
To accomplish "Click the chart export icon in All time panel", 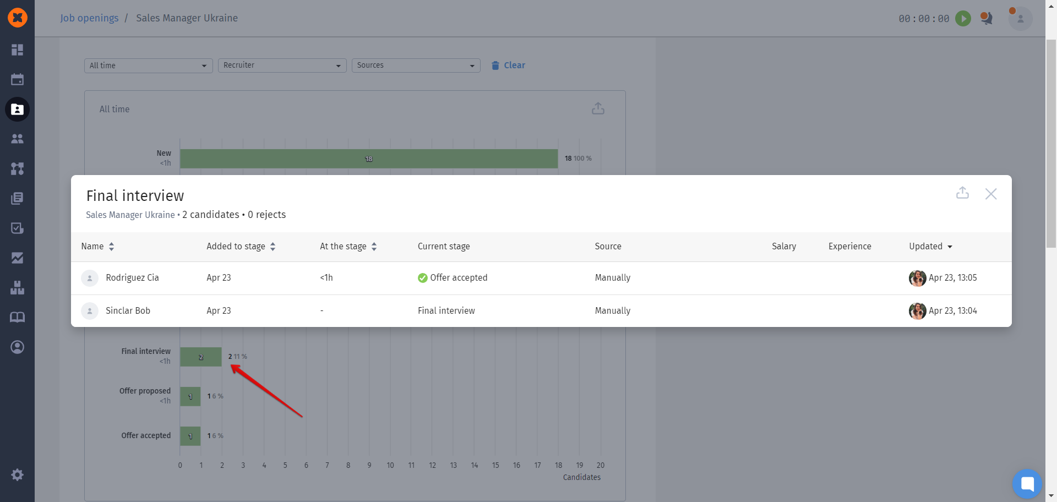I will 598,108.
